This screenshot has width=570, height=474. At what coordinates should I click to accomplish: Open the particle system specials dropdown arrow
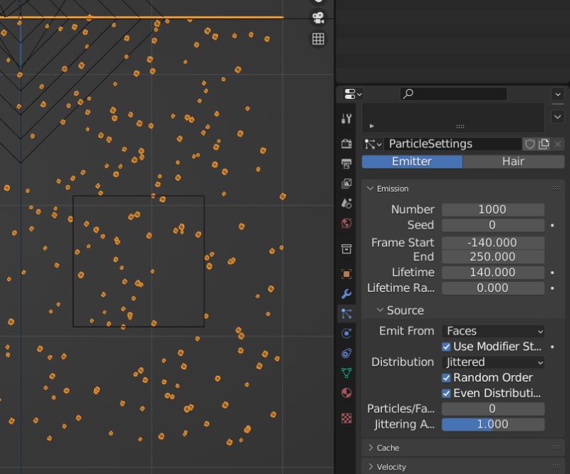tap(558, 117)
